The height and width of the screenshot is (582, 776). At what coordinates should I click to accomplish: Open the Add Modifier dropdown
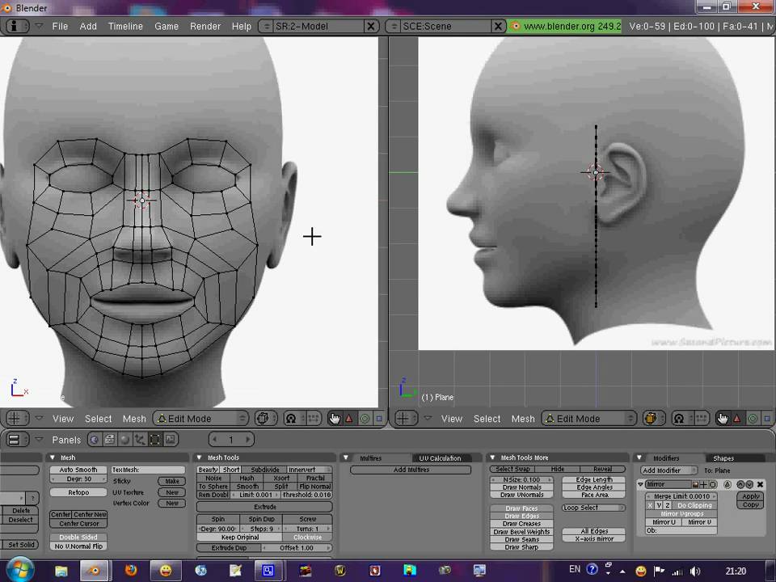668,470
